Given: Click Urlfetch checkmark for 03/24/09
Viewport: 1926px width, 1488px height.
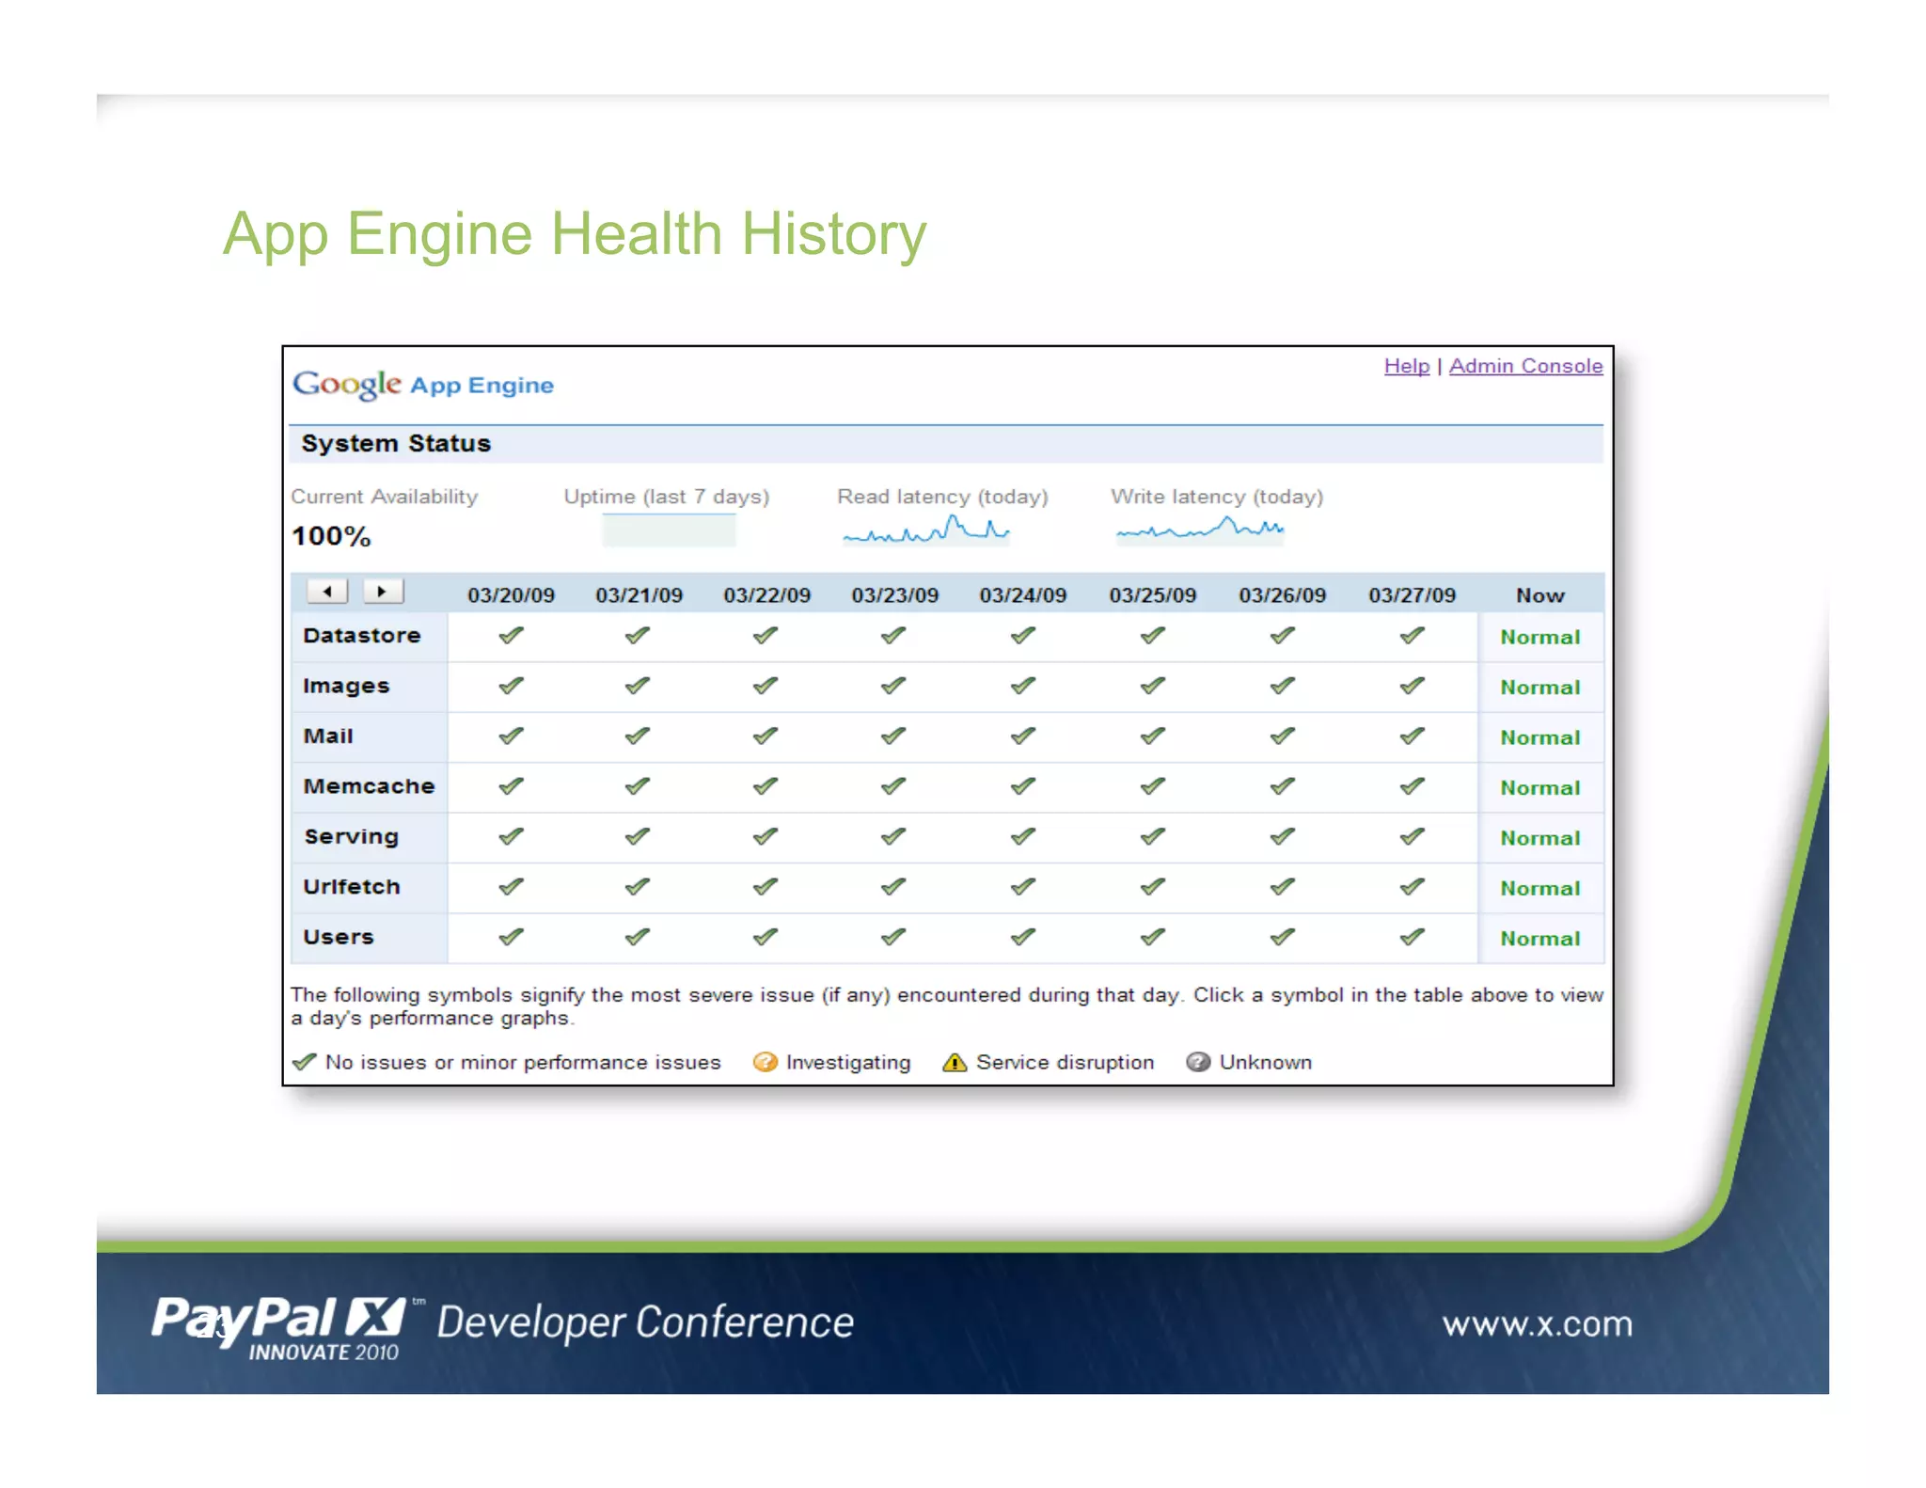Looking at the screenshot, I should coord(1023,886).
